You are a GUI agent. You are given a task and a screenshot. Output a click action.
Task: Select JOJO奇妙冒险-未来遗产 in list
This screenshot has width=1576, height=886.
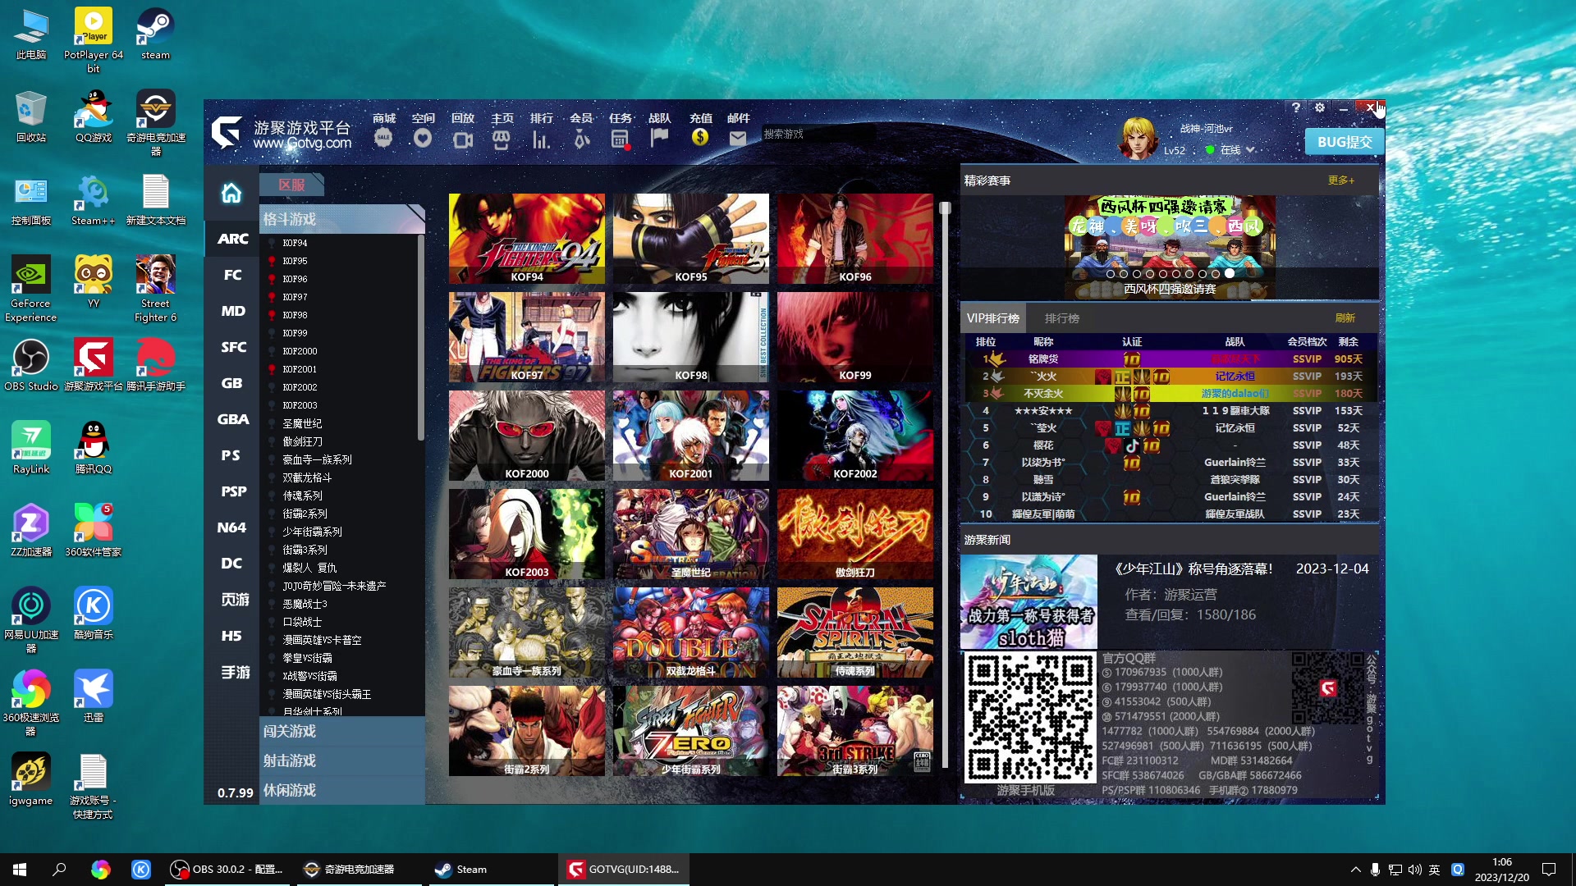(334, 586)
